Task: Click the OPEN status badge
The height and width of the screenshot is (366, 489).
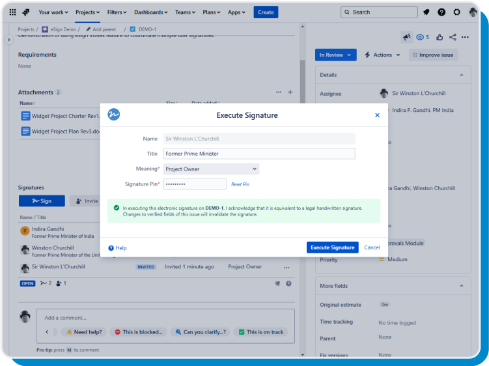Action: point(28,284)
